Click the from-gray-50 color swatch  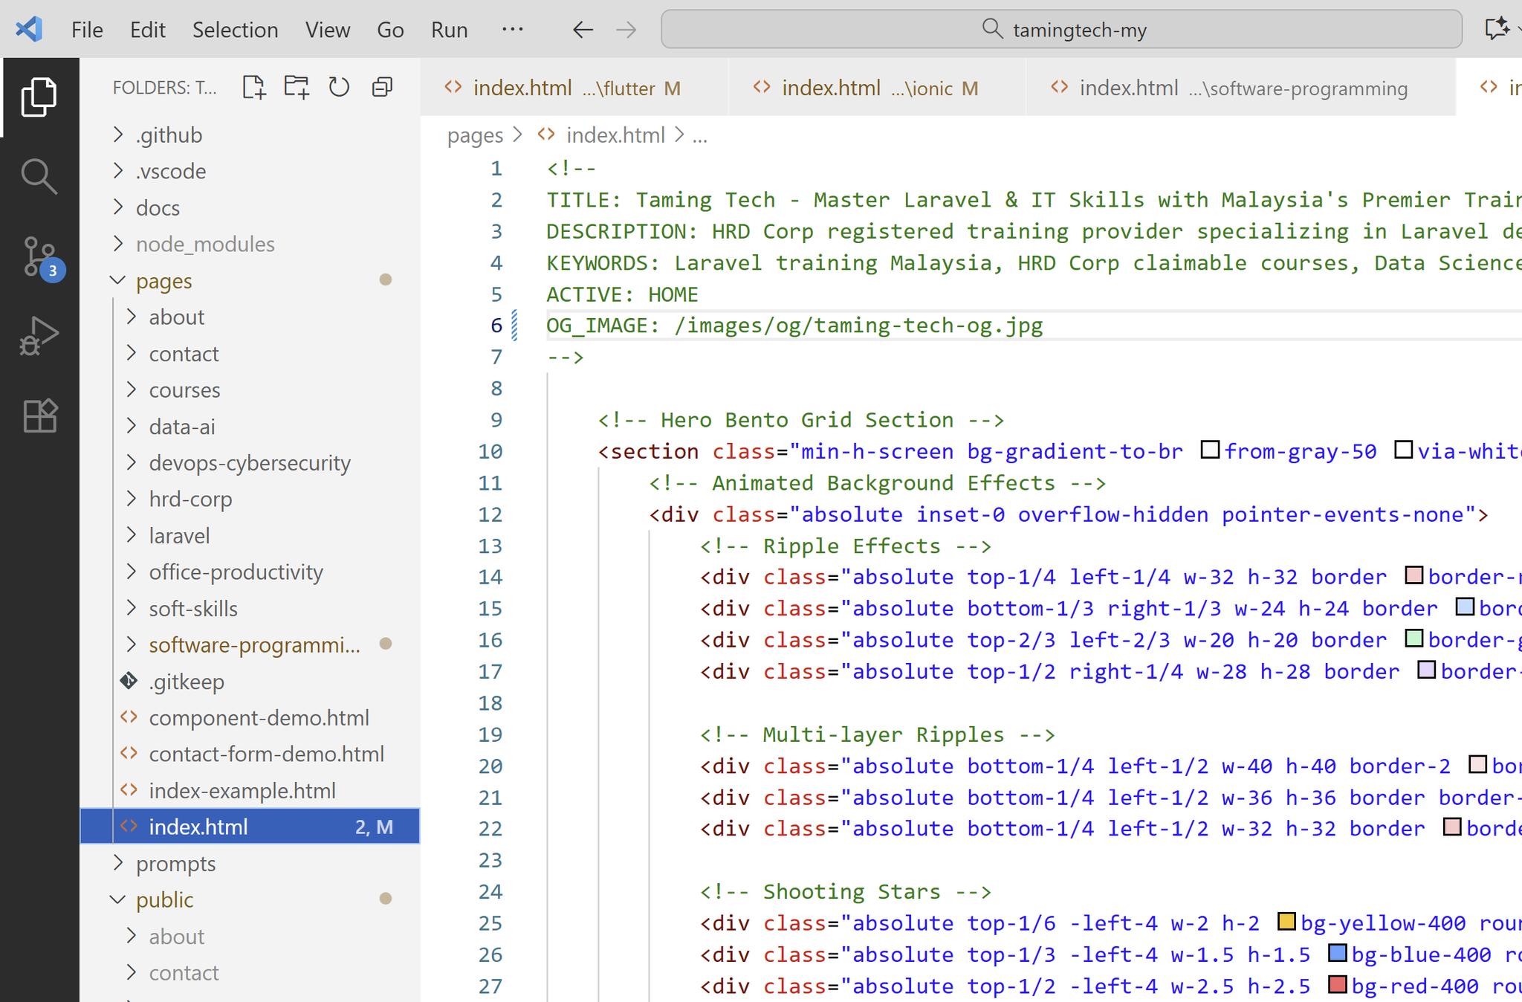(1211, 450)
